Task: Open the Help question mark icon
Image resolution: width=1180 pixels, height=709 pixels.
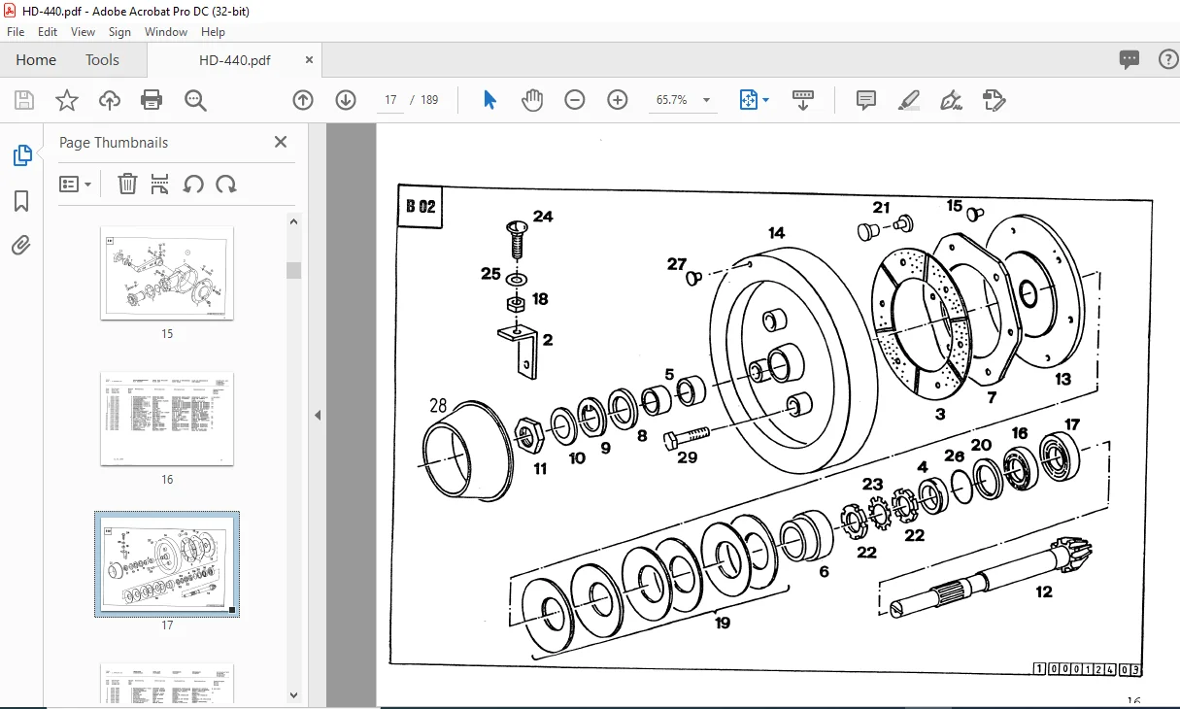Action: click(x=1168, y=59)
